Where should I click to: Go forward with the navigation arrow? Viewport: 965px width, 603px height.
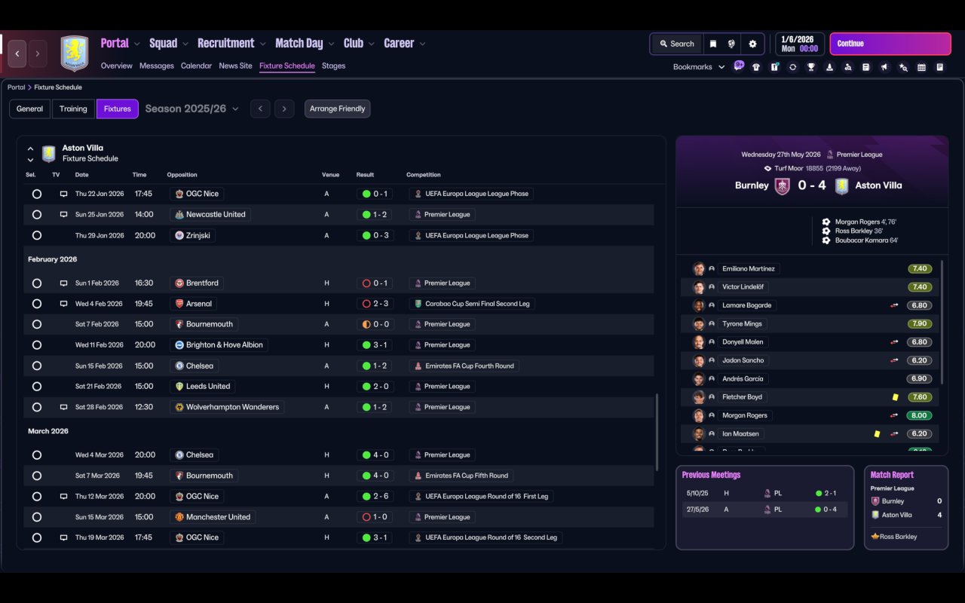point(38,54)
